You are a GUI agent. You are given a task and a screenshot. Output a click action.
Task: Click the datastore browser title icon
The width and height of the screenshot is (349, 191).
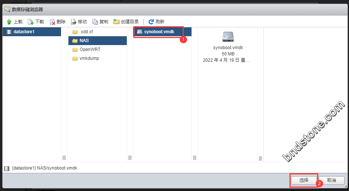tap(7, 9)
